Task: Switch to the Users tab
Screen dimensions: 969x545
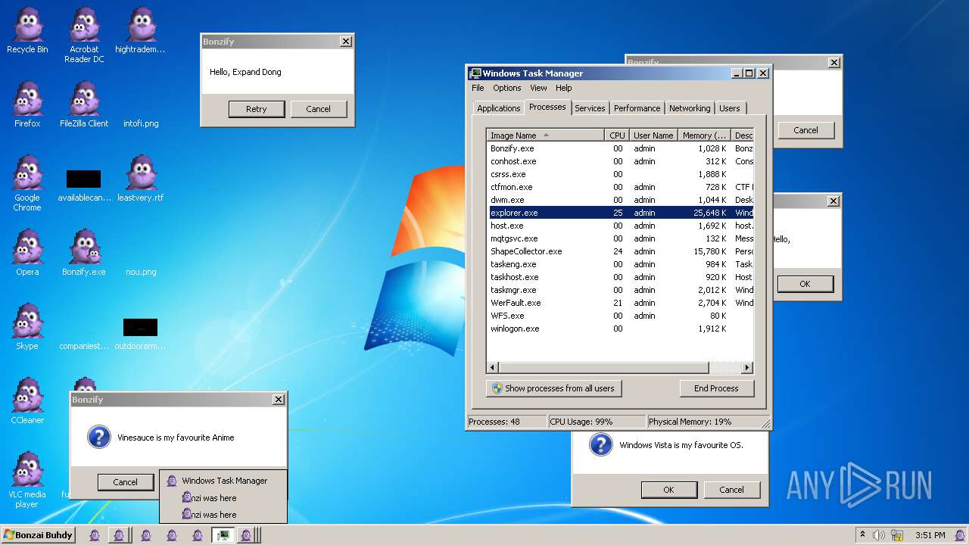Action: (x=730, y=108)
